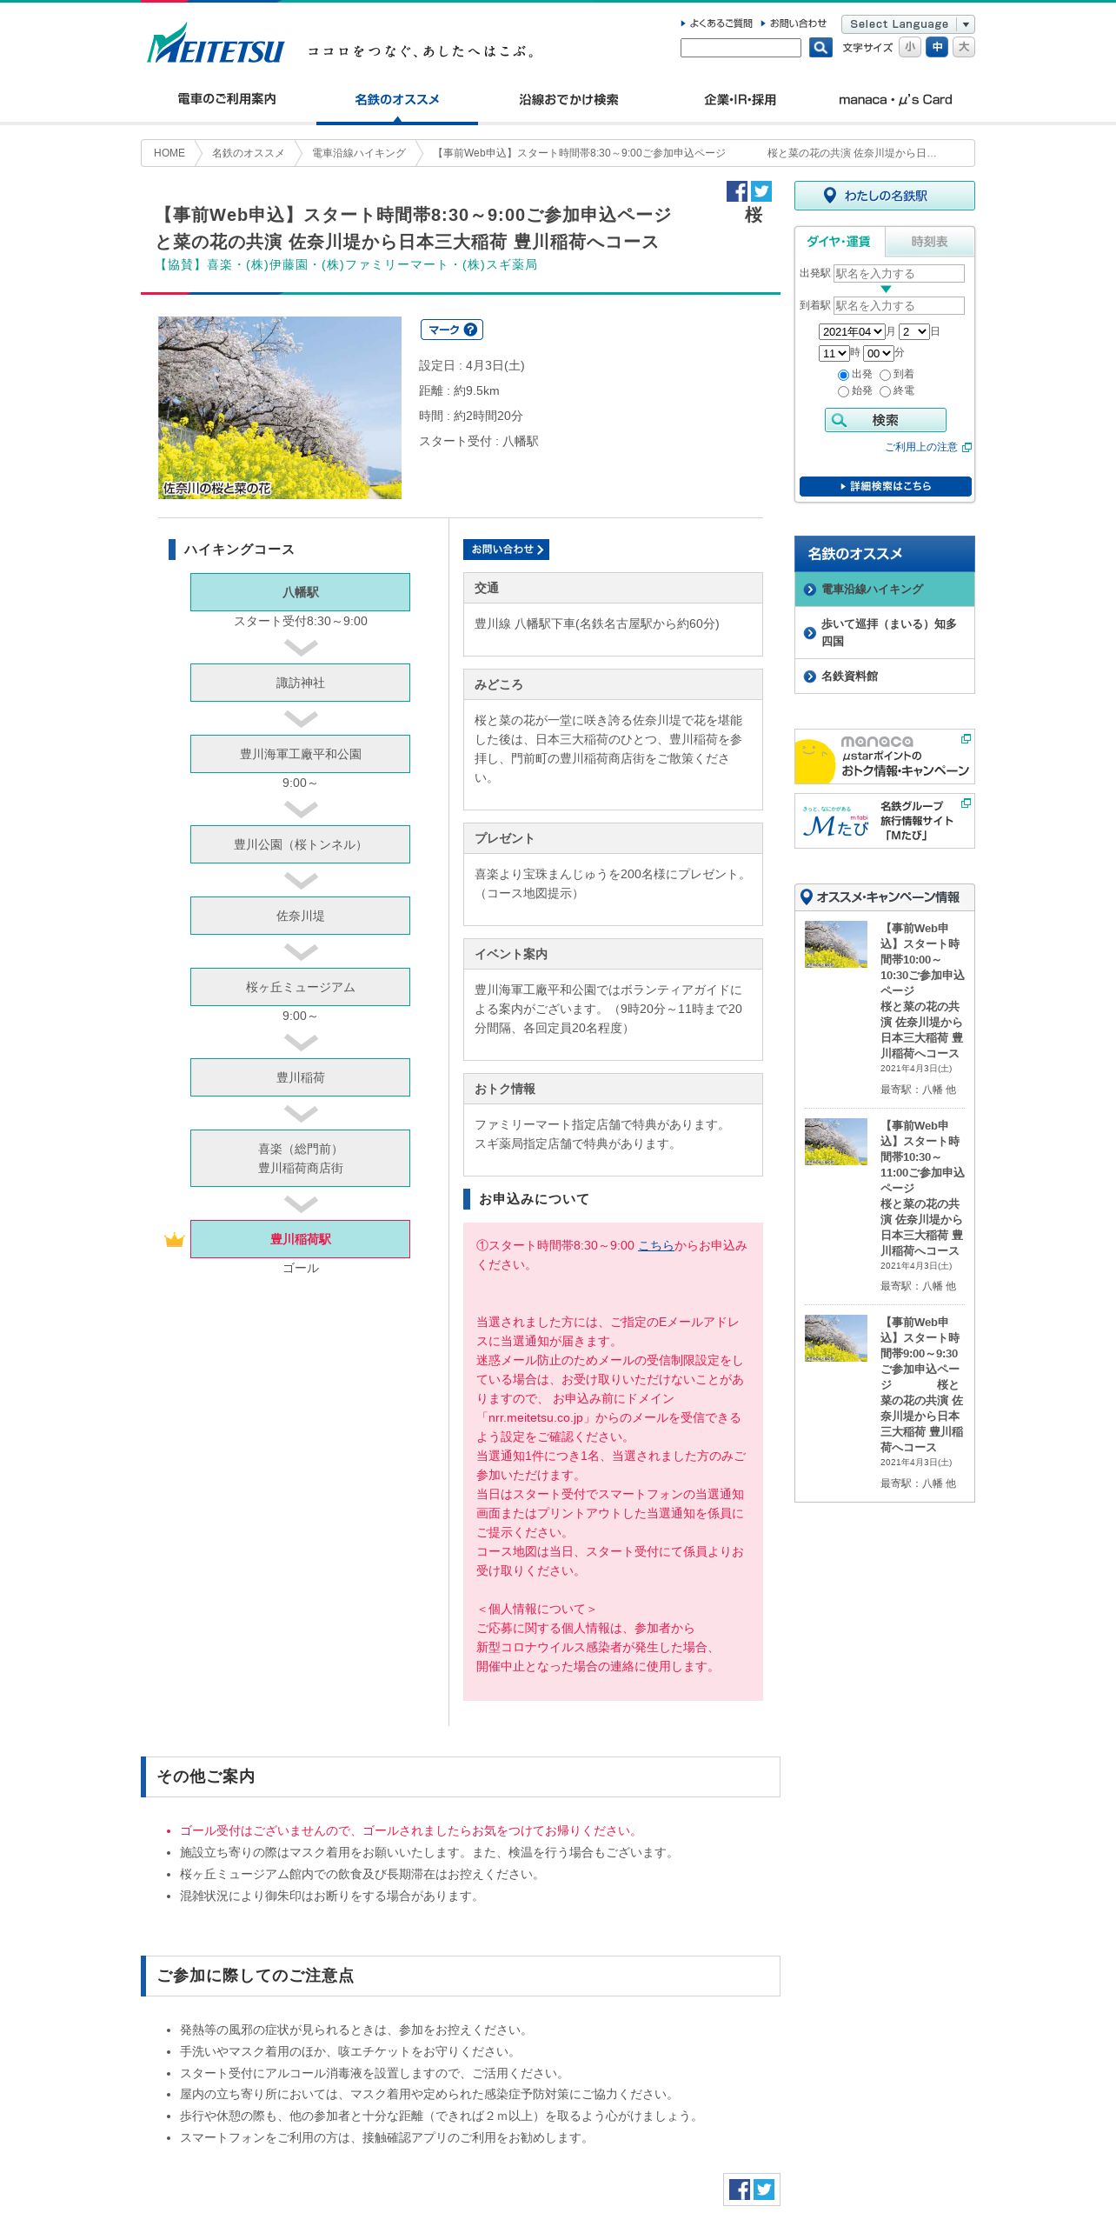The width and height of the screenshot is (1116, 2233).
Task: Open 沿線おでかけ検索 menu
Action: [568, 99]
